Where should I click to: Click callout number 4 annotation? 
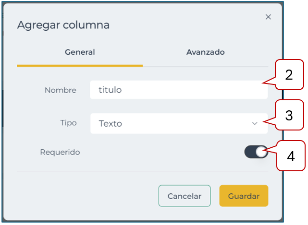pyautogui.click(x=290, y=156)
